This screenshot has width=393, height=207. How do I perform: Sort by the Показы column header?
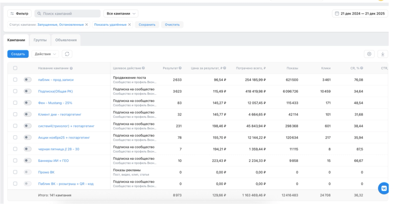tap(292, 68)
